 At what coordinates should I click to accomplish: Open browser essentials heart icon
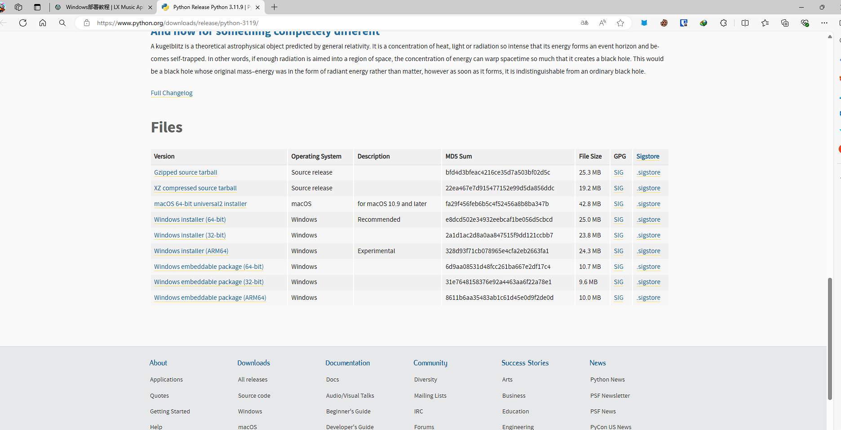(805, 23)
